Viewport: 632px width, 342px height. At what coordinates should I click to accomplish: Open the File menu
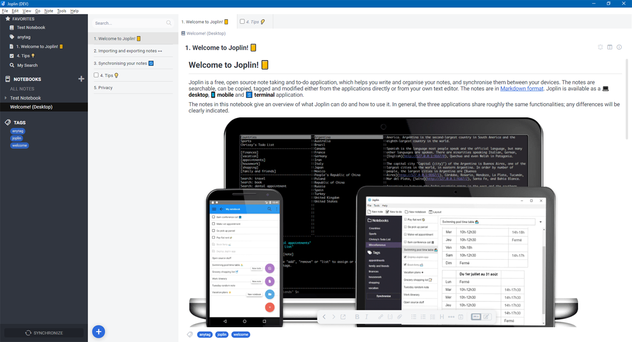point(5,11)
